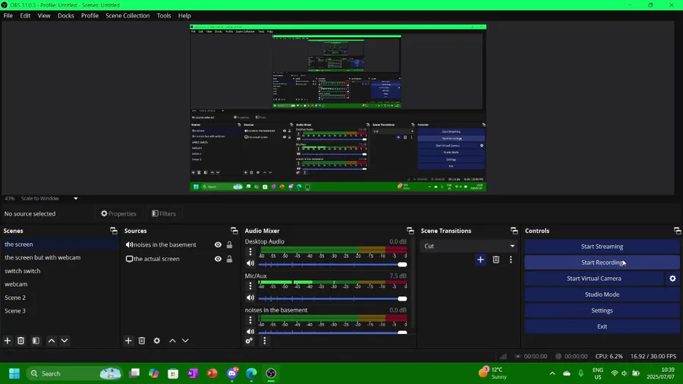Remove selected scene with trash icon
Viewport: 683px width, 384px height.
(20, 341)
